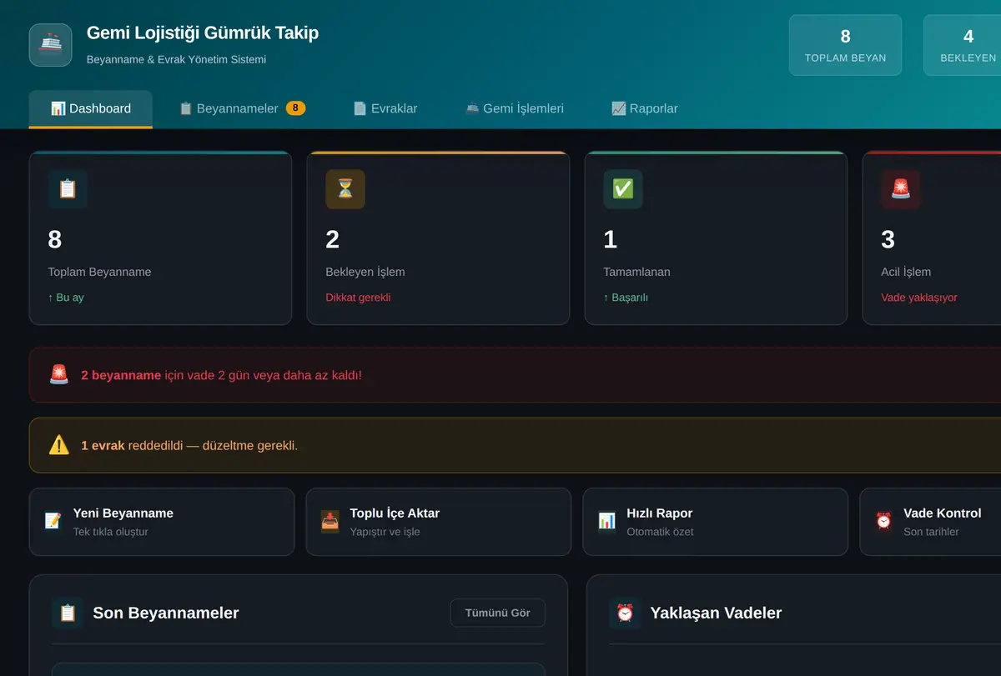Image resolution: width=1001 pixels, height=676 pixels.
Task: Click the "↑ Başarılı" trend text
Action: (x=626, y=298)
